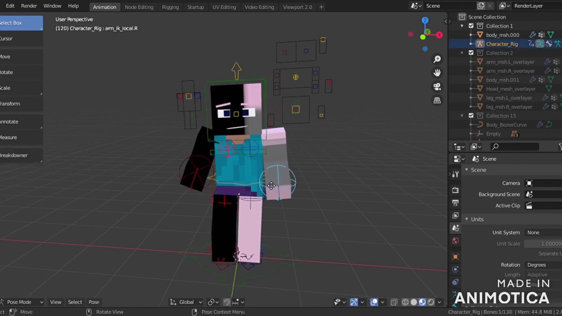
Task: Collapse Collection 2 in the outliner
Action: [462, 53]
